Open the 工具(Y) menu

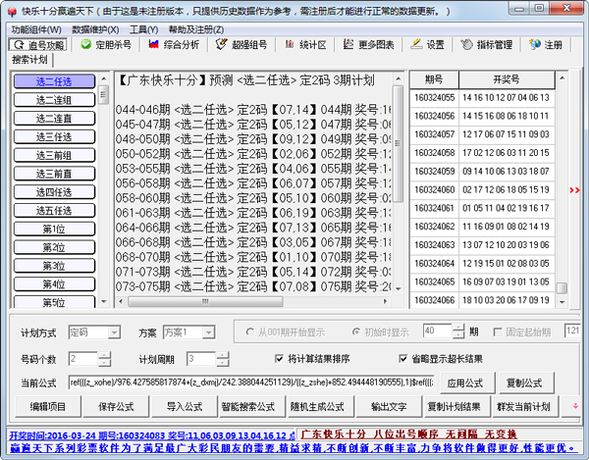(143, 29)
